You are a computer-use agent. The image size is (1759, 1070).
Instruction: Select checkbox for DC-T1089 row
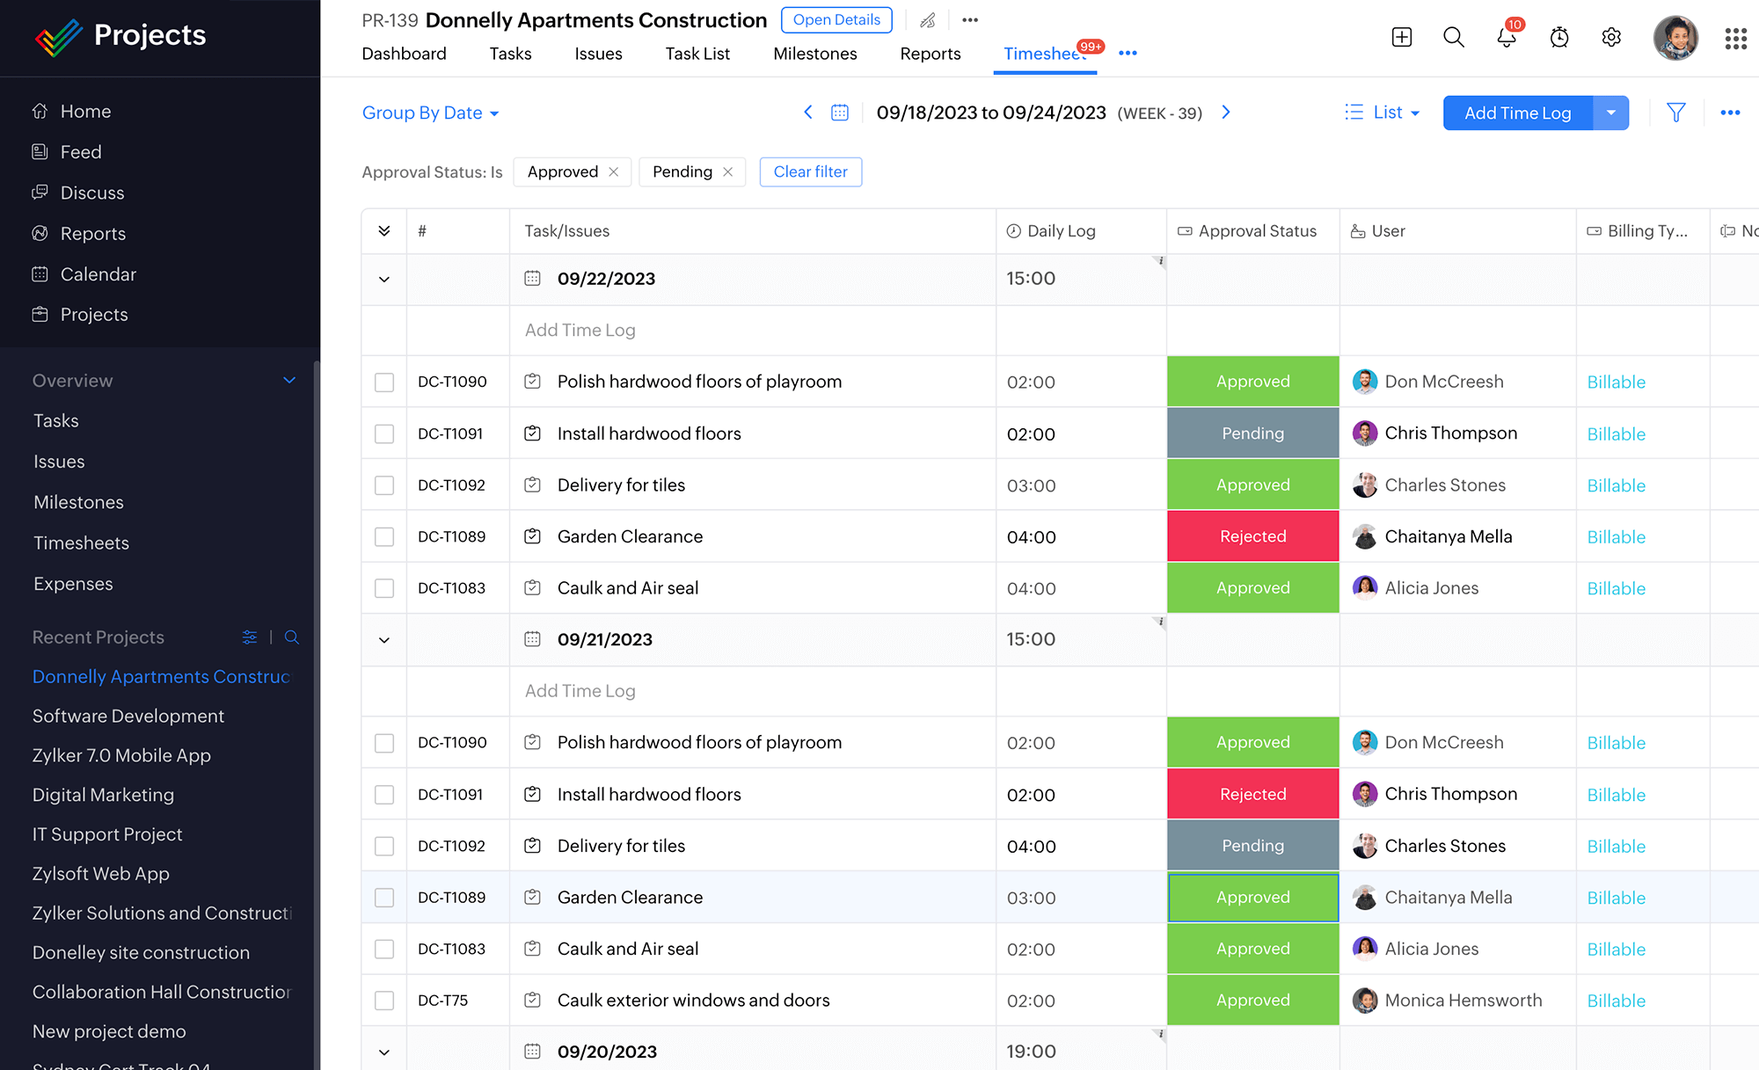point(384,536)
